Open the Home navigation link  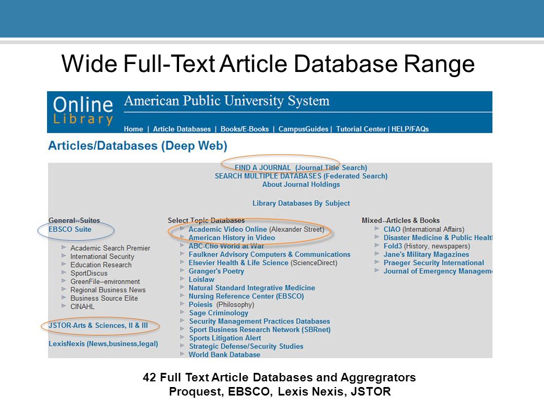pos(133,129)
